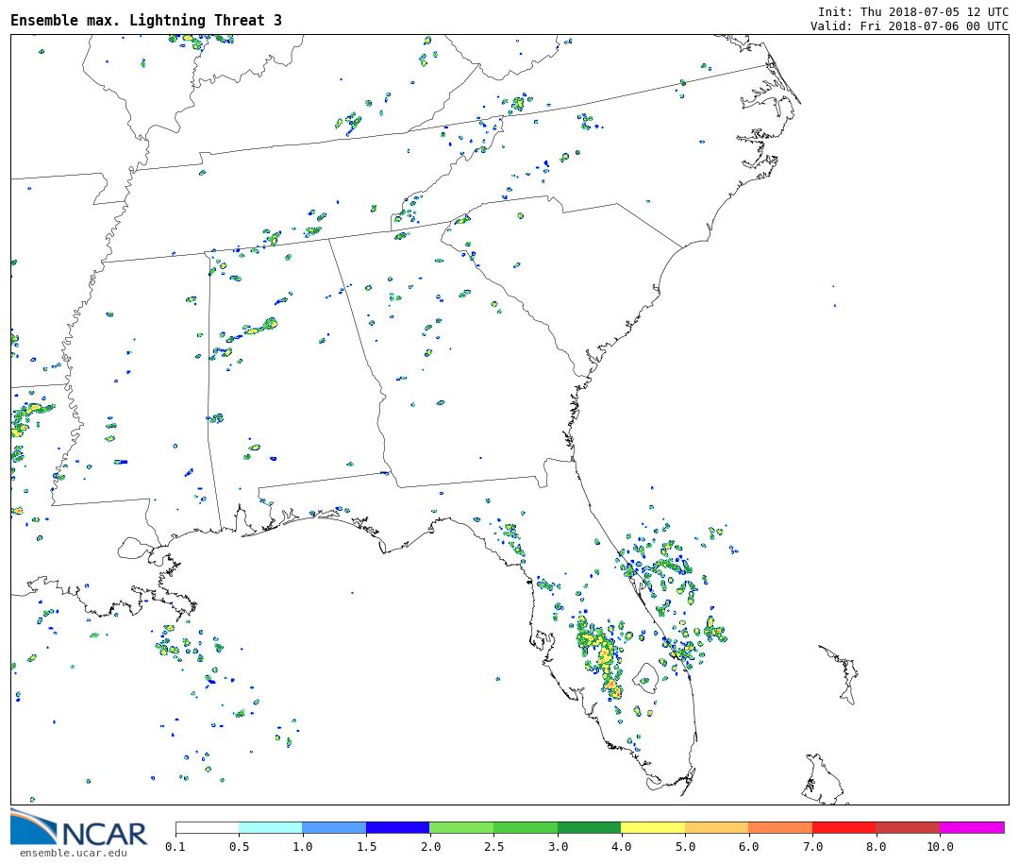
Task: Click the 7.0 colorbar tick label
Action: 812,846
